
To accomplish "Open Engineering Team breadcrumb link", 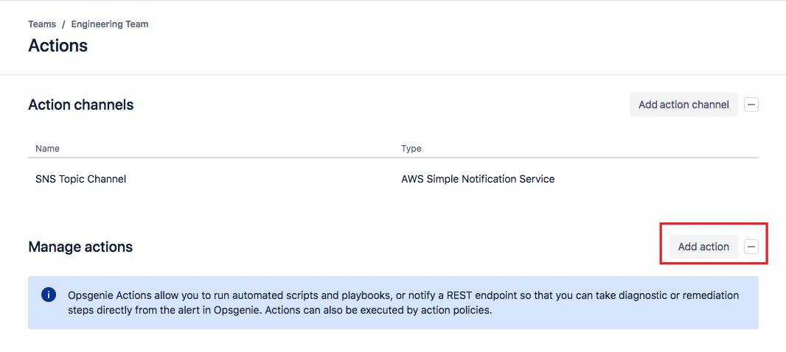I will (x=110, y=24).
